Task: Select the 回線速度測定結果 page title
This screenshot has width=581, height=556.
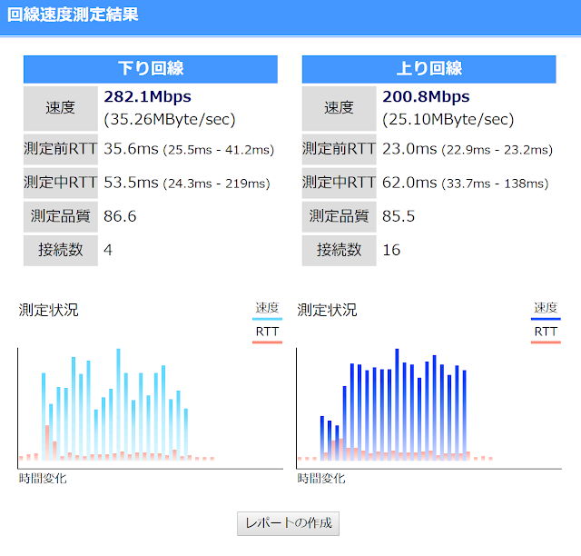Action: tap(73, 15)
